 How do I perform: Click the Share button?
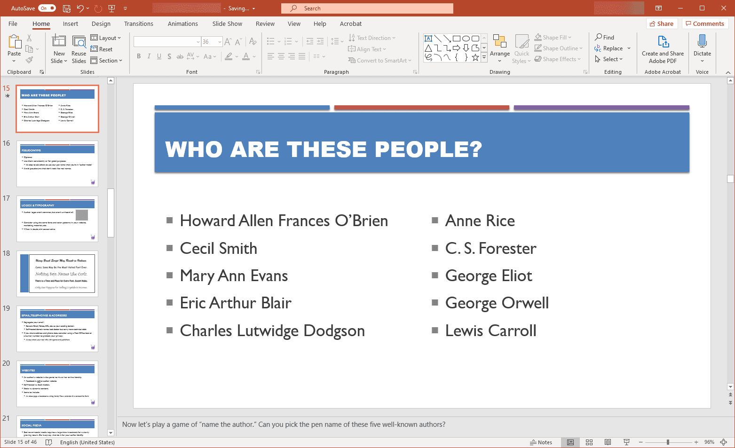point(662,24)
